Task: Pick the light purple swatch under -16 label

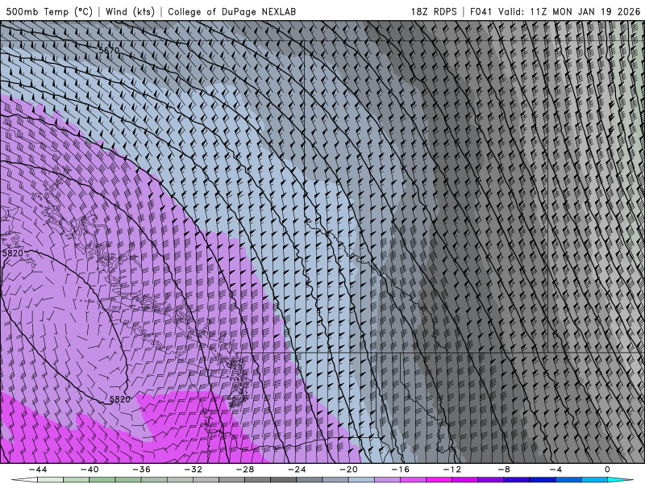Action: coord(388,480)
